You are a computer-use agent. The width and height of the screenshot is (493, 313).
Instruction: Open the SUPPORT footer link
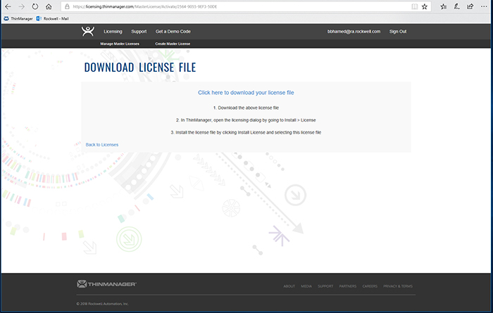coord(325,286)
